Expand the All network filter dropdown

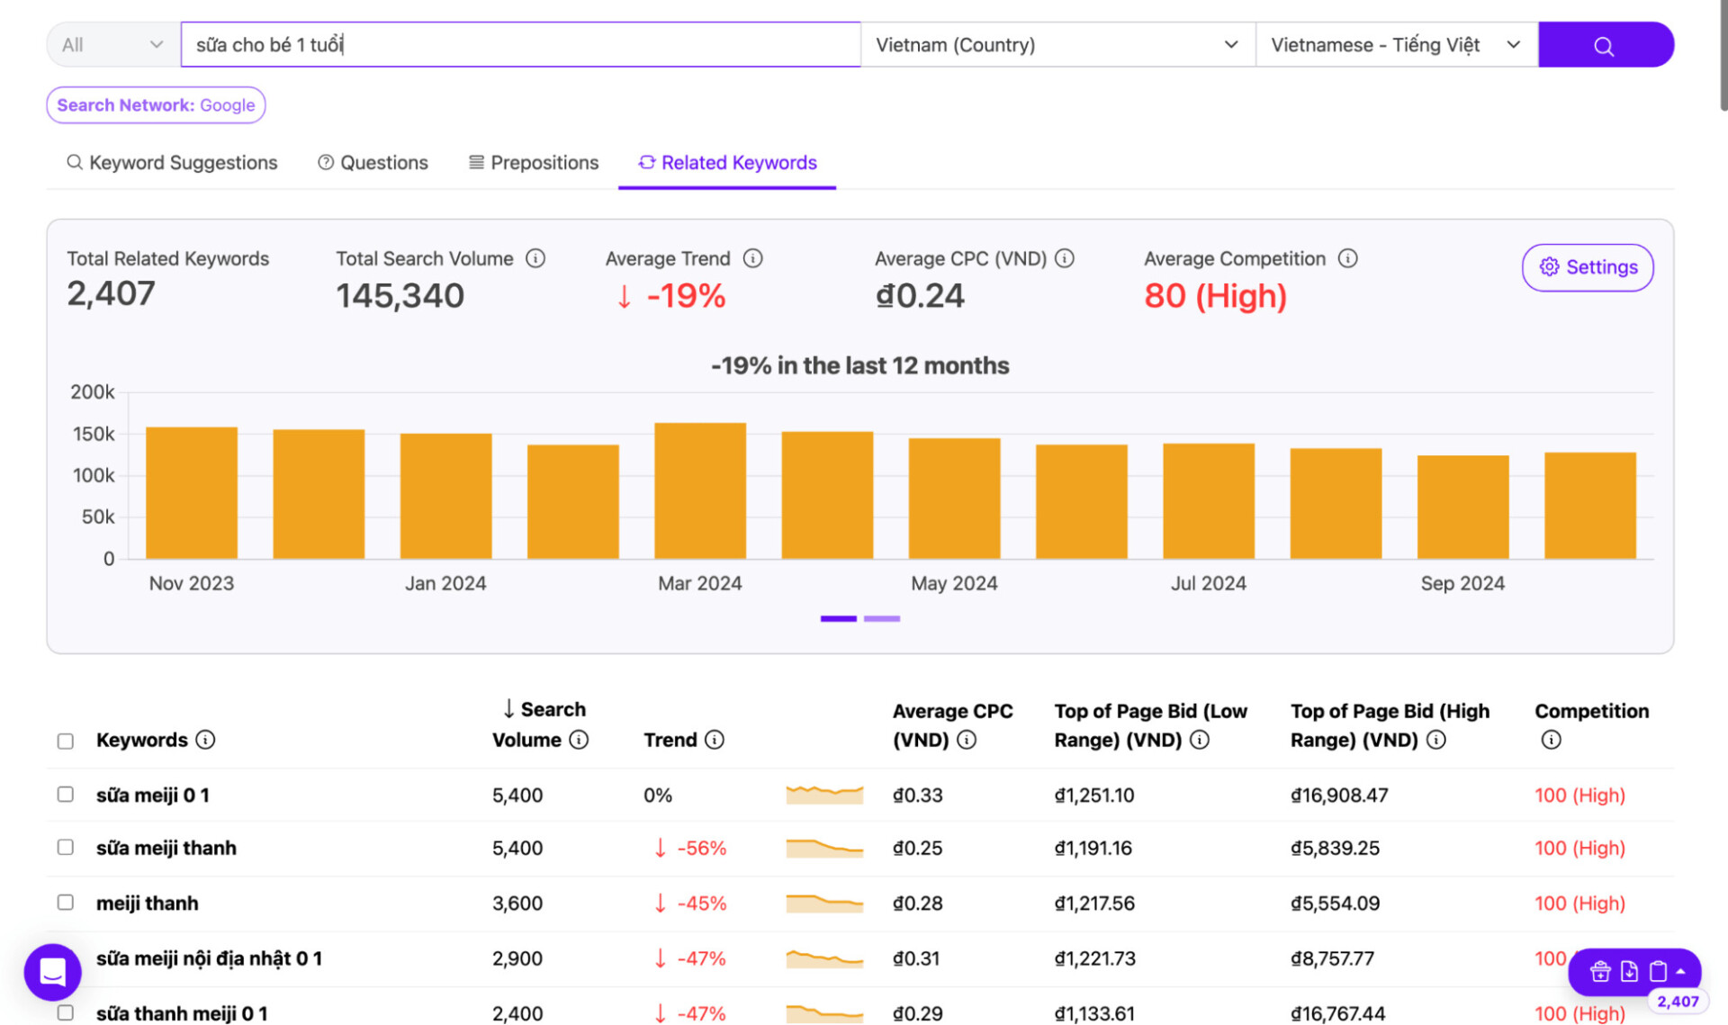pyautogui.click(x=106, y=44)
